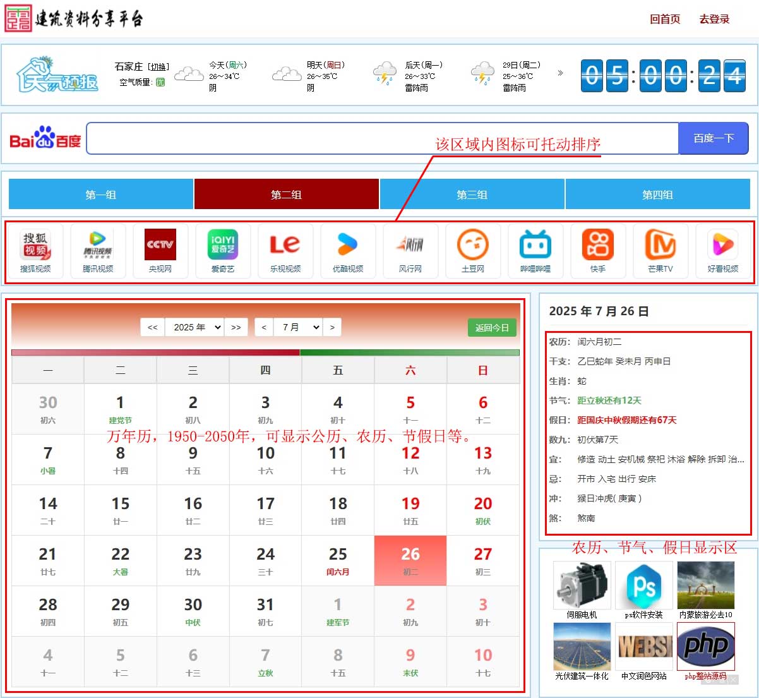
Task: Click the Tencent Video (腾讯视频) icon
Action: (98, 251)
